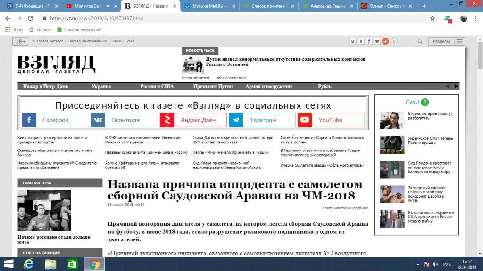Screen dimensions: 483x271
Task: Open the Суд Лондона thumbnail in СМИ2
Action: pos(392,169)
